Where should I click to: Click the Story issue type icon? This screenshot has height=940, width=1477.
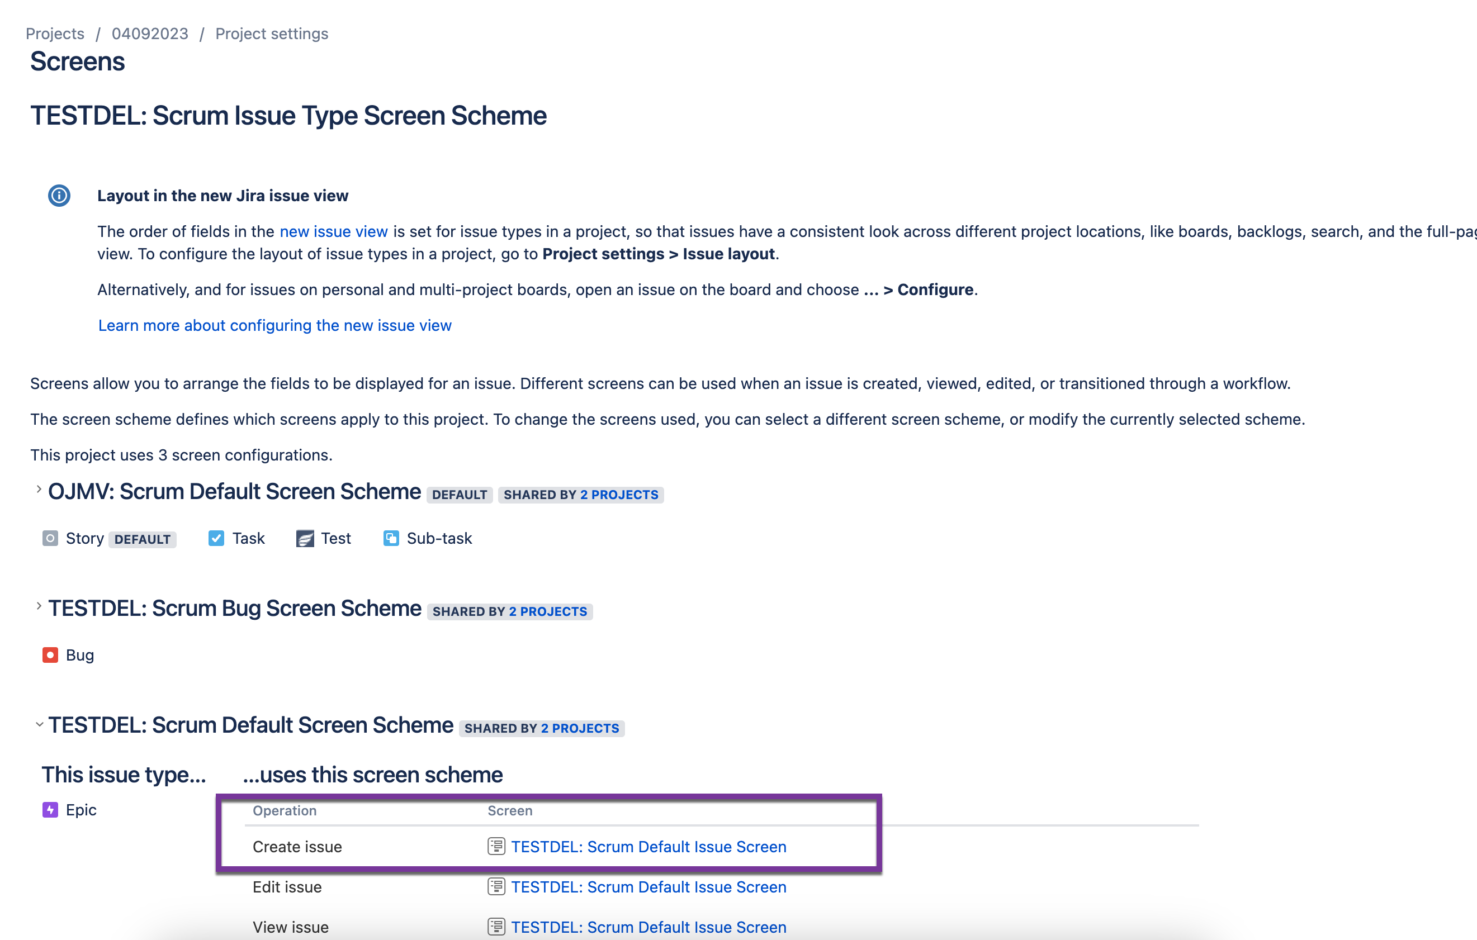pos(50,538)
